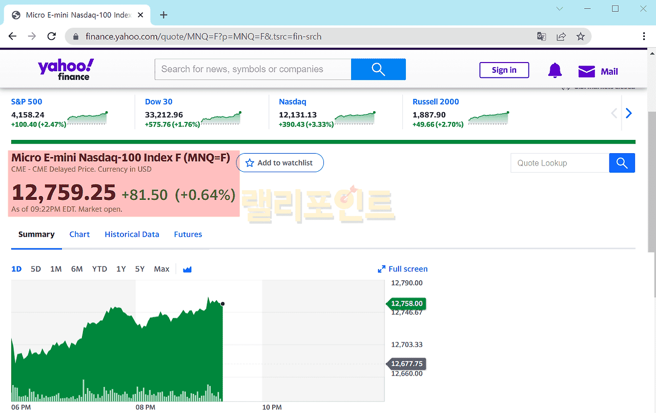
Task: Click the blue search magnifier button
Action: (x=378, y=69)
